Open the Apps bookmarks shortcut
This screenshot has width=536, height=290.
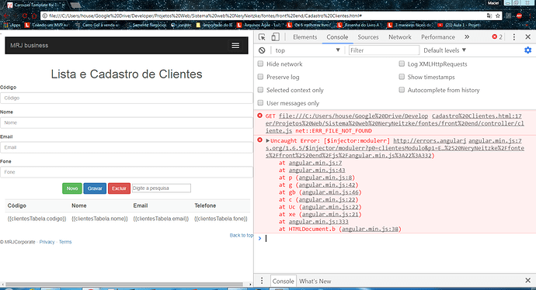point(12,25)
